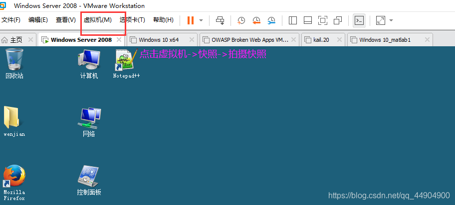
Task: Click the VMware Workstation title bar logo
Action: coord(2,5)
